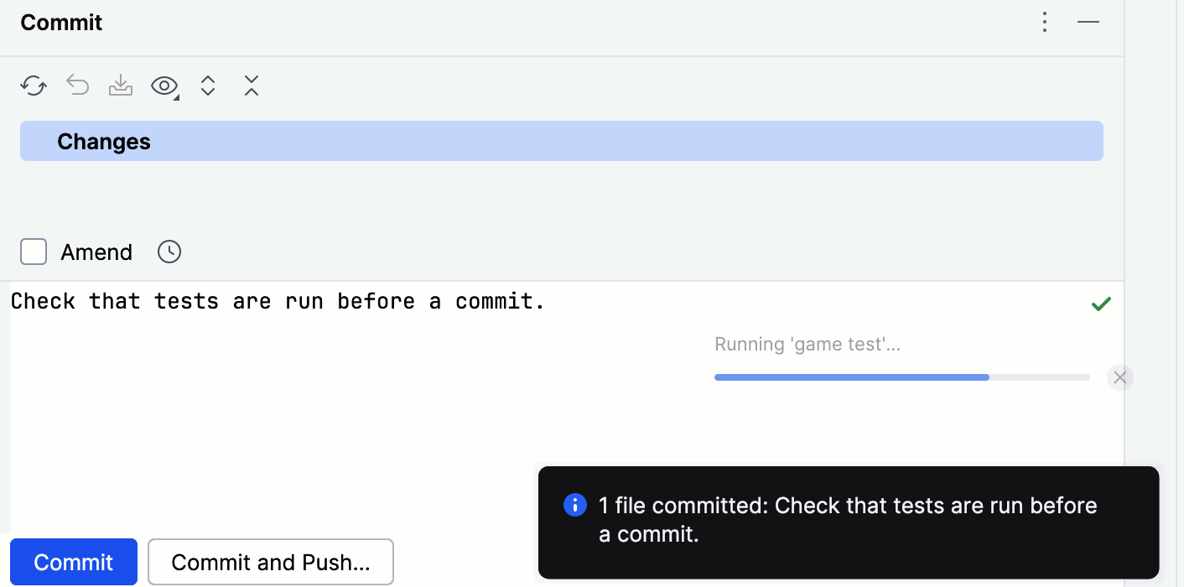Image resolution: width=1184 pixels, height=587 pixels.
Task: Enable the Amend checkbox
Action: point(34,252)
